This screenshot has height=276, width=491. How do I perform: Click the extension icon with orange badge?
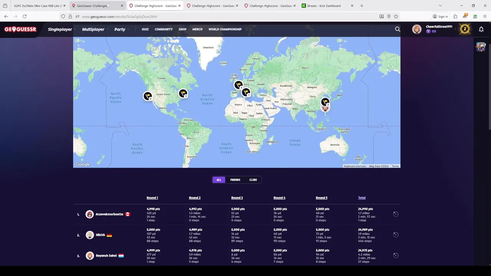(x=465, y=16)
